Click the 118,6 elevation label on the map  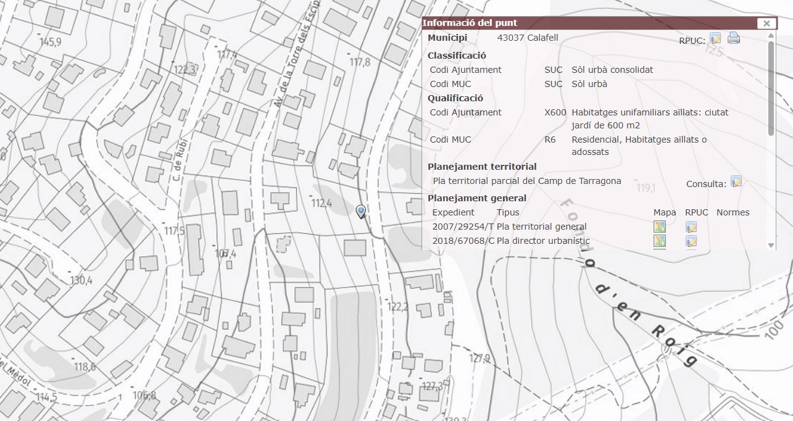85,367
